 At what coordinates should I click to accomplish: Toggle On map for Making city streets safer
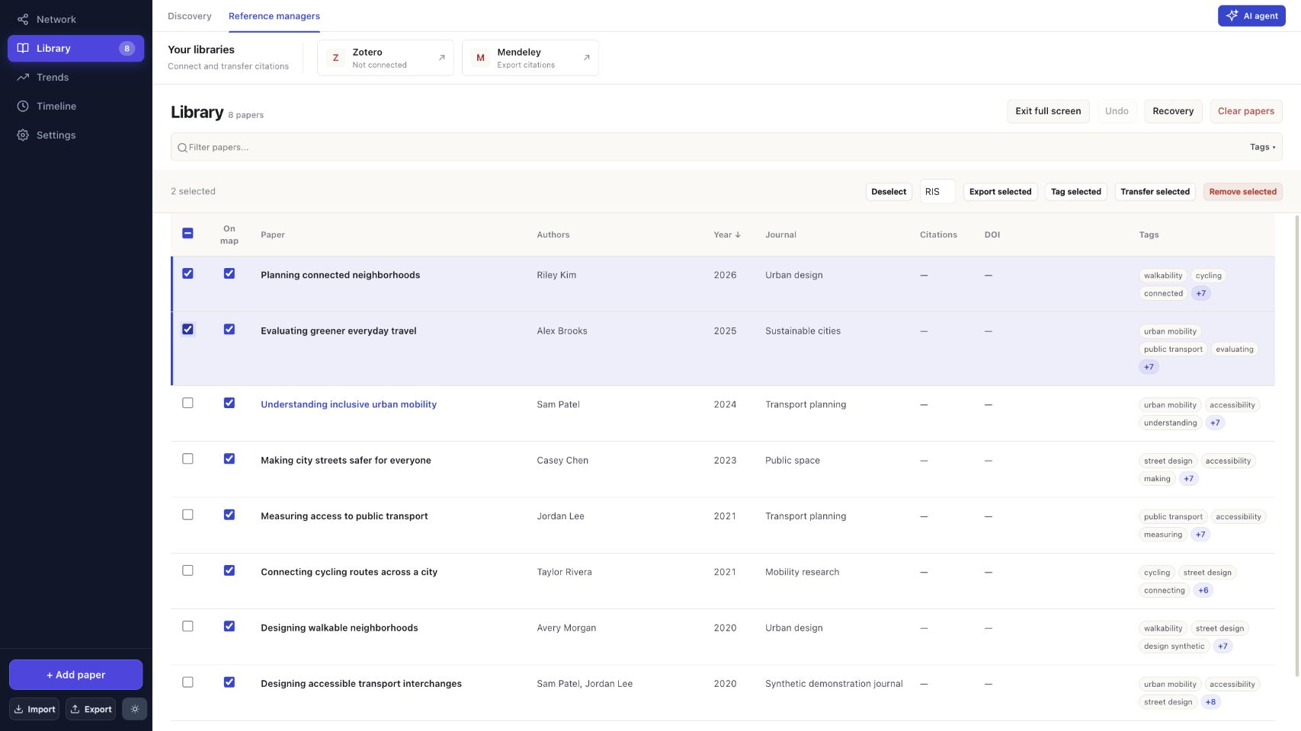click(229, 458)
